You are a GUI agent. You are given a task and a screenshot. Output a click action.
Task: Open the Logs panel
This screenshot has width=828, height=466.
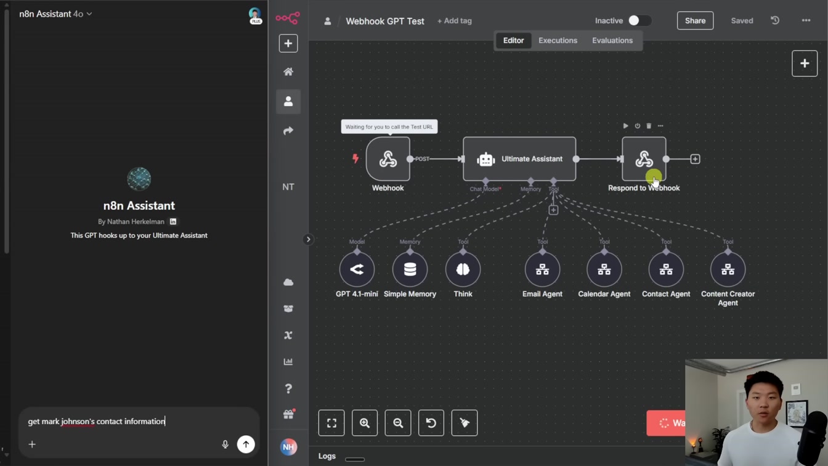coord(327,456)
